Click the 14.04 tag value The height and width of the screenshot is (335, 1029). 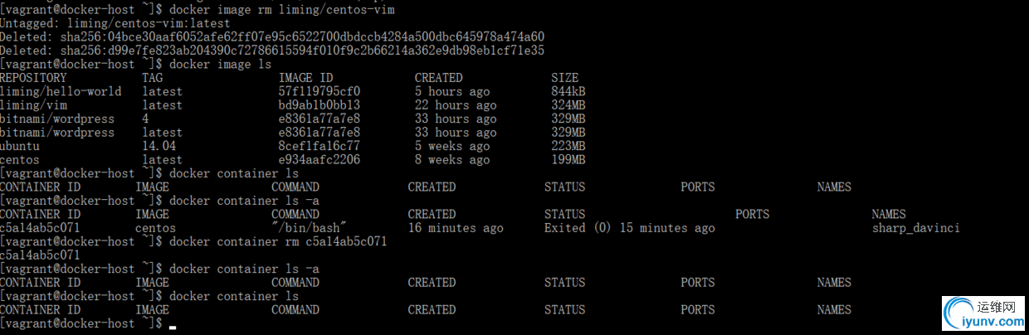pyautogui.click(x=158, y=146)
